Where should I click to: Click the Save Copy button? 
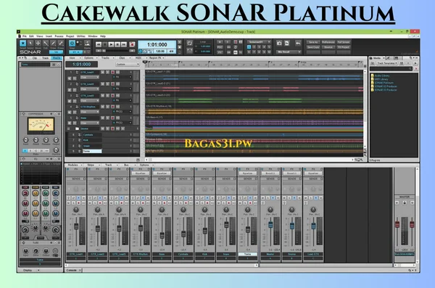(313, 47)
